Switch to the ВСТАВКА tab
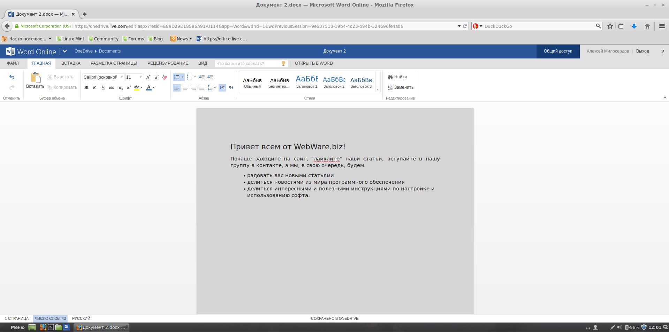This screenshot has width=669, height=332. point(71,63)
